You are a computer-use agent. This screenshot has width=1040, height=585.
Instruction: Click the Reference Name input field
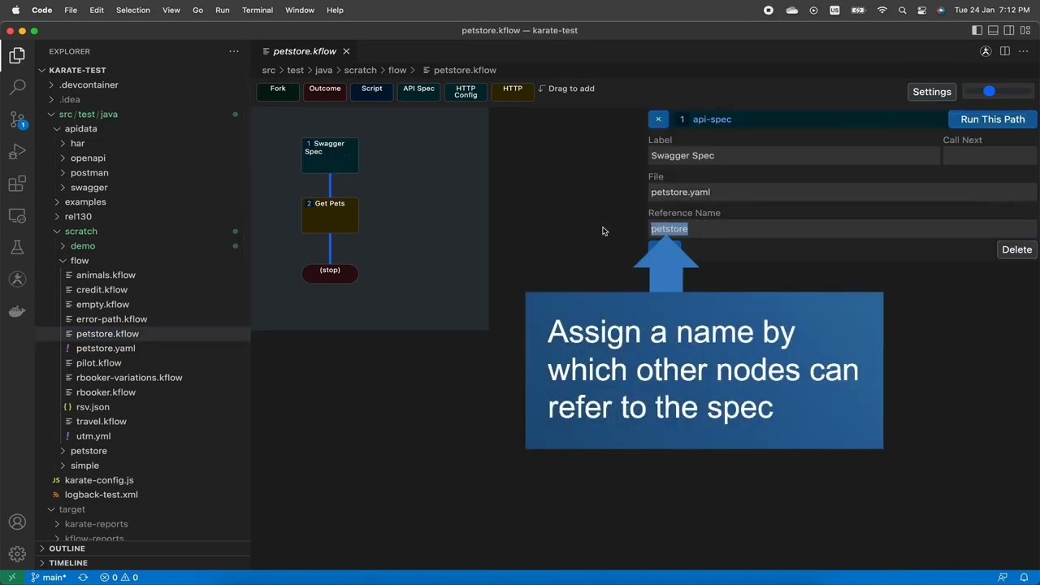pyautogui.click(x=843, y=229)
